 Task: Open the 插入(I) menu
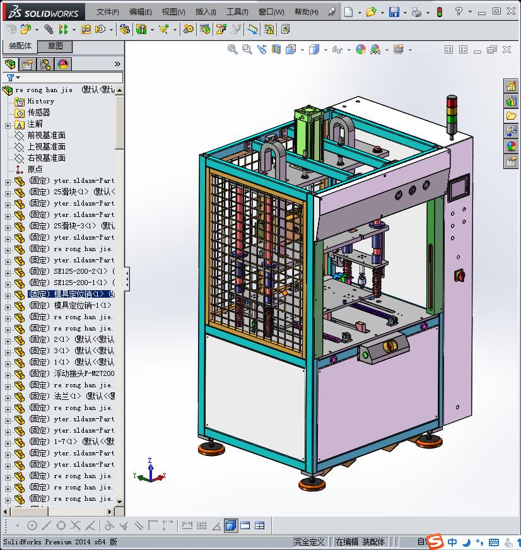pos(206,12)
